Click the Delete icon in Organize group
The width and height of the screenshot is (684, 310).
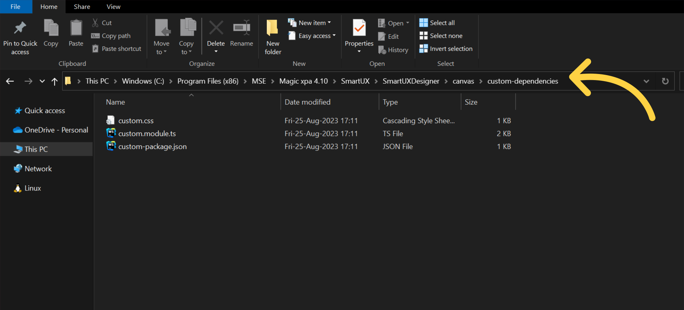pyautogui.click(x=216, y=28)
